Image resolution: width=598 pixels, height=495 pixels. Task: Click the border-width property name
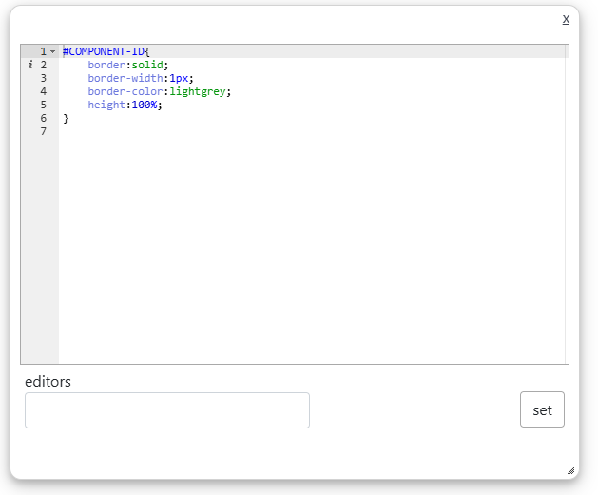coord(125,78)
